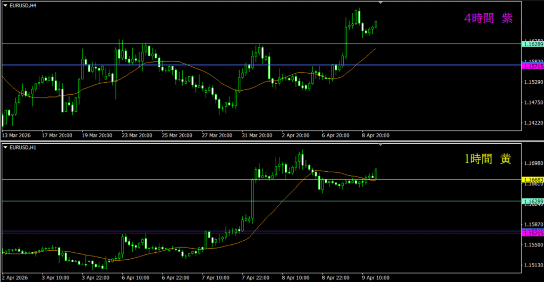Select the cyan 1.16289 price tag on H4 chart
Viewport: 544px width, 282px height.
pyautogui.click(x=533, y=45)
